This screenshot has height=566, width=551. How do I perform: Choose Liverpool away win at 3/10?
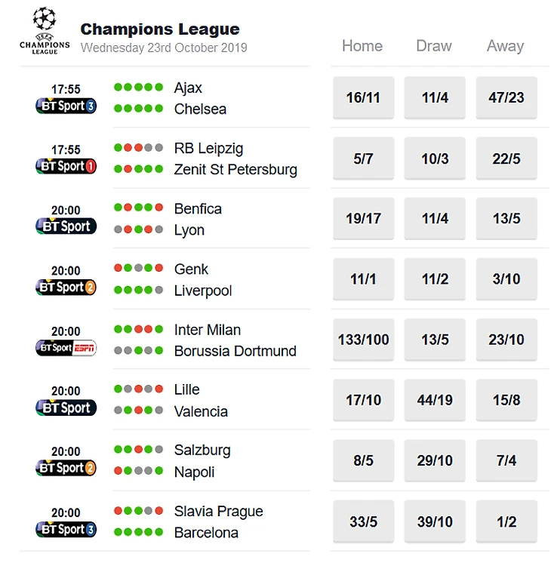(506, 279)
